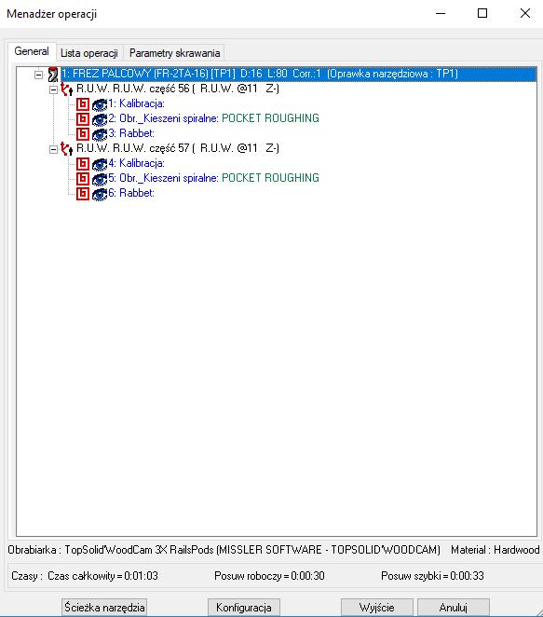Collapse the część 57 branch
This screenshot has height=617, width=543.
click(x=53, y=149)
